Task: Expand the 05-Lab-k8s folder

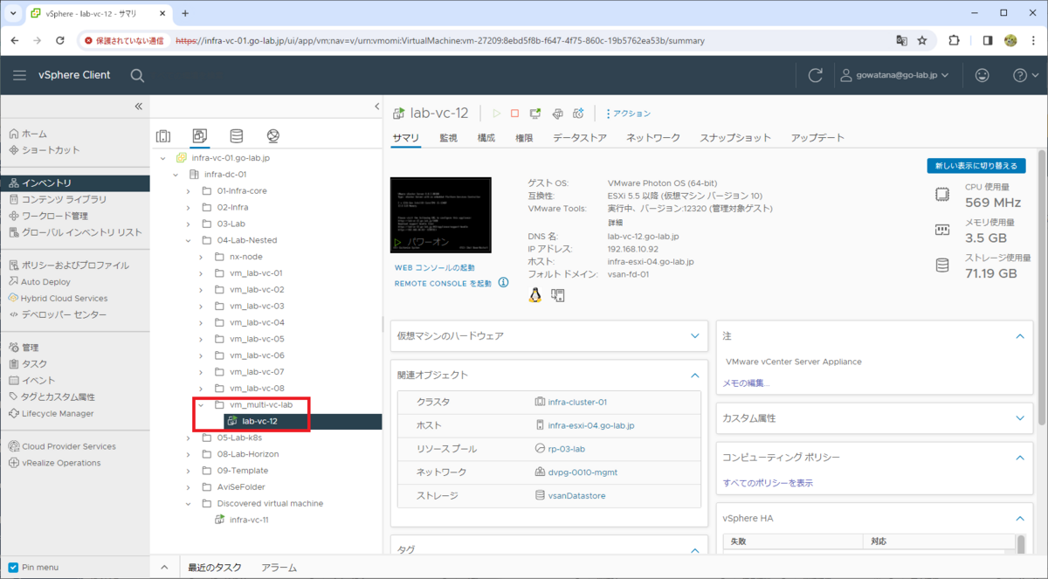Action: [188, 438]
